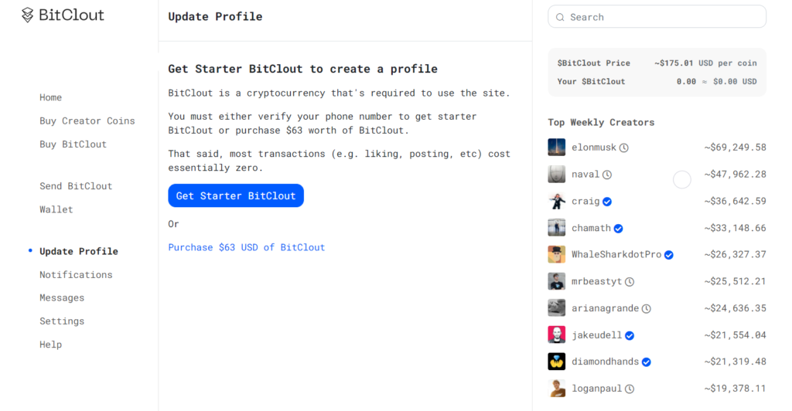792x411 pixels.
Task: Click the search magnifier icon
Action: (560, 17)
